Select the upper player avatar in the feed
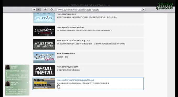 [x=8, y=67]
